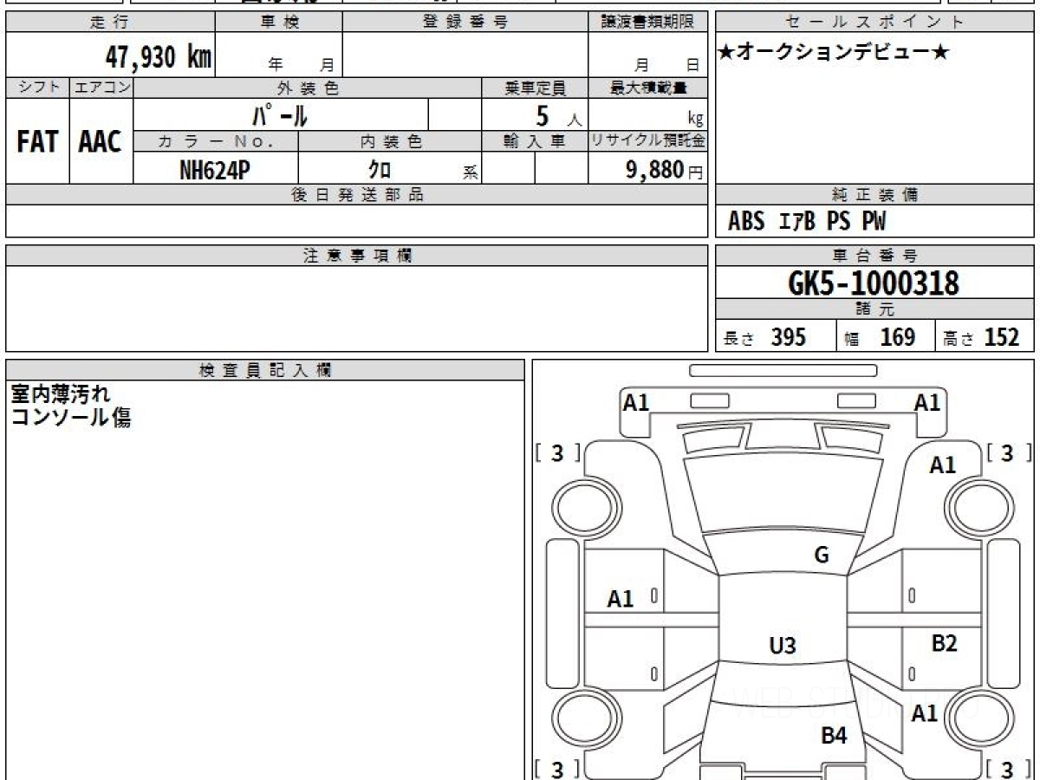Click the A1 mark near the right-side rear wheel
The height and width of the screenshot is (780, 1040).
924,713
